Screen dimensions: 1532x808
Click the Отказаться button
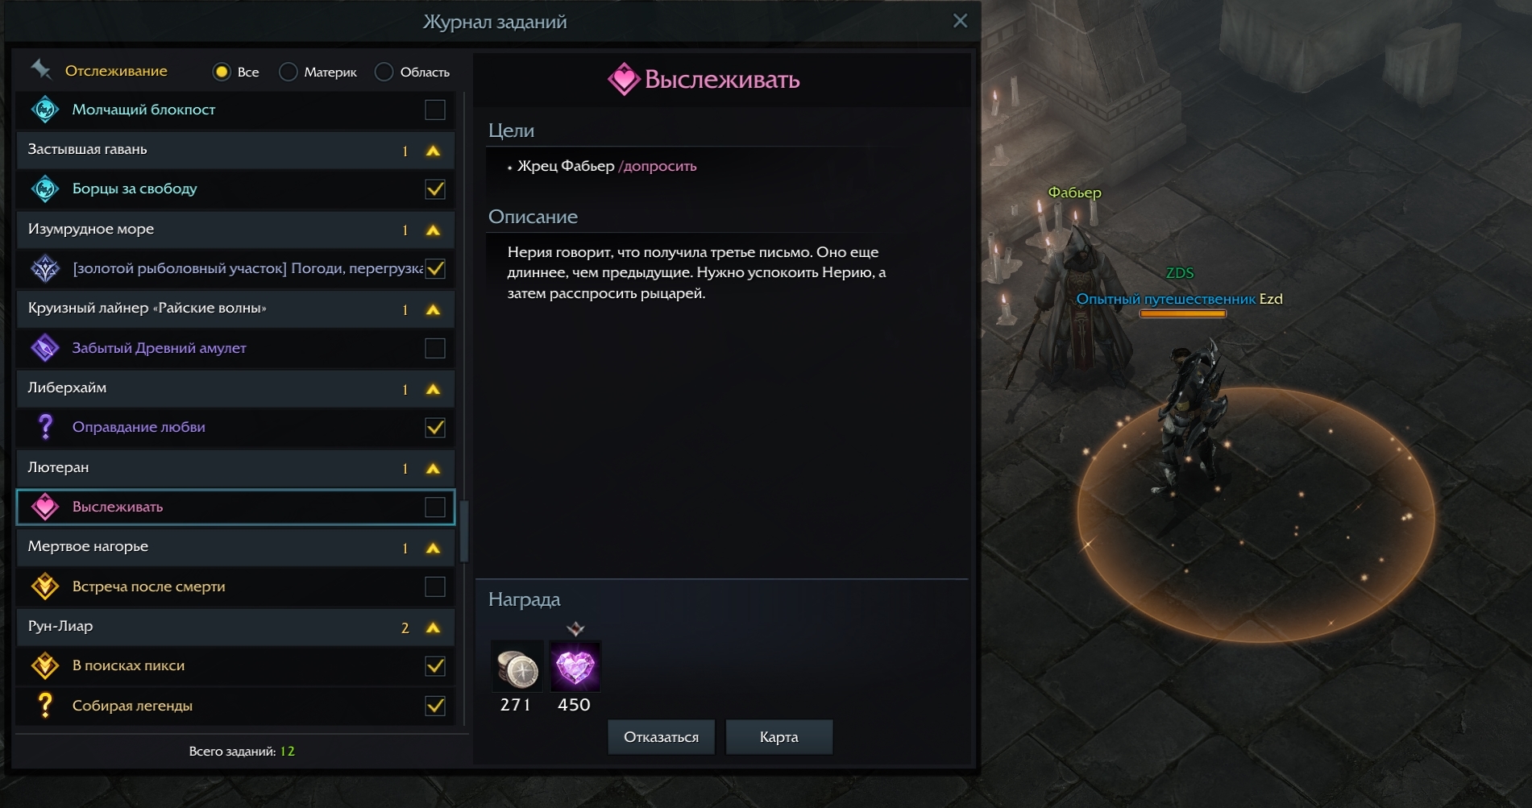pos(661,737)
